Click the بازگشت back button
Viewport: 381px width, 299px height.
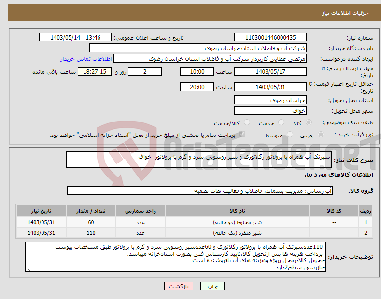coord(179,286)
